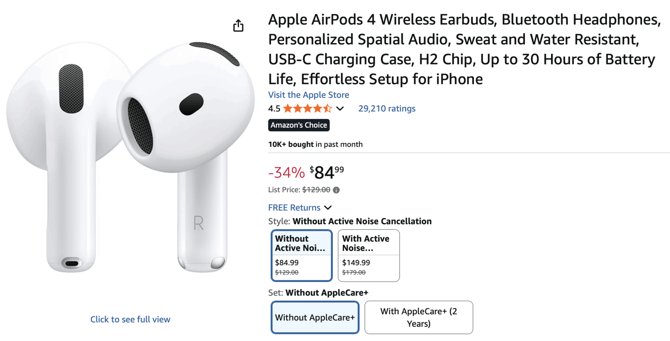Click the Amazon's Choice badge
The image size is (670, 341).
(x=299, y=125)
